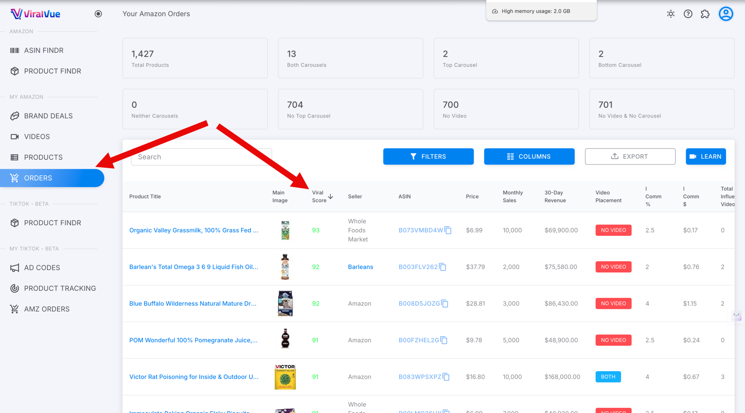745x413 pixels.
Task: Open Videos using the camera icon
Action: point(15,136)
